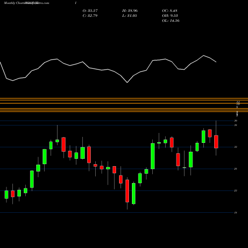Click the OL: 14.56 reading
This screenshot has height=248, width=248.
tap(171, 21)
